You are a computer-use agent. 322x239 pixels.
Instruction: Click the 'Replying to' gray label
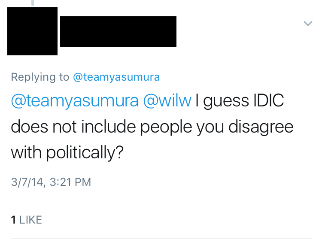pyautogui.click(x=40, y=77)
